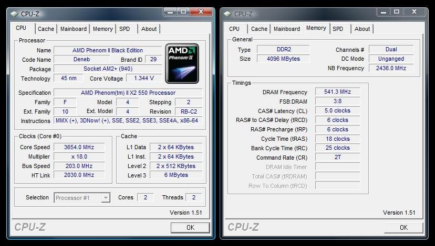Viewport: 435px width, 246px height.
Task: Click the L1 Data value 2 x 64 KBytes
Action: [x=176, y=147]
